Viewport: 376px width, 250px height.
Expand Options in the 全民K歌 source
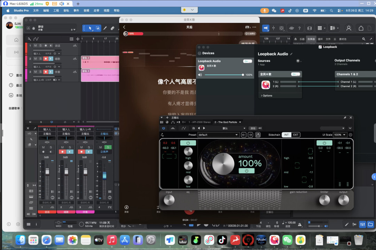click(266, 96)
